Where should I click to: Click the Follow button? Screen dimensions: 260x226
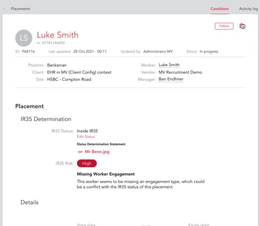pos(224,26)
